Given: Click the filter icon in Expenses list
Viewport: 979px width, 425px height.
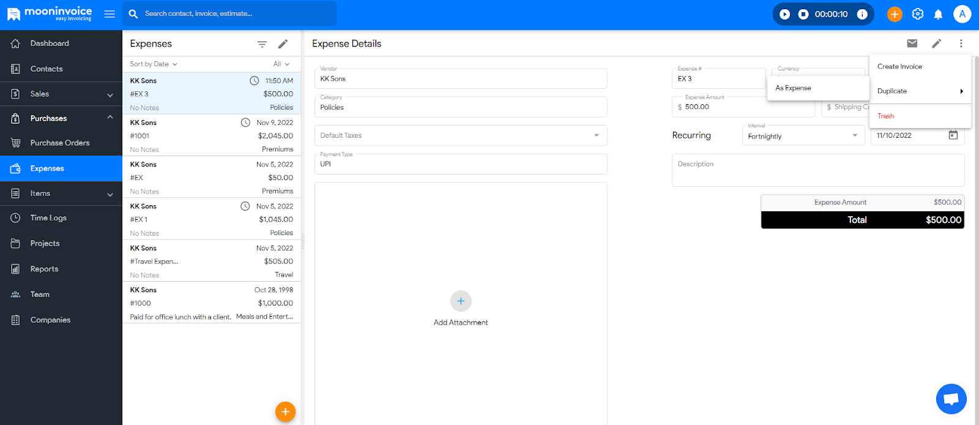Looking at the screenshot, I should click(x=262, y=44).
